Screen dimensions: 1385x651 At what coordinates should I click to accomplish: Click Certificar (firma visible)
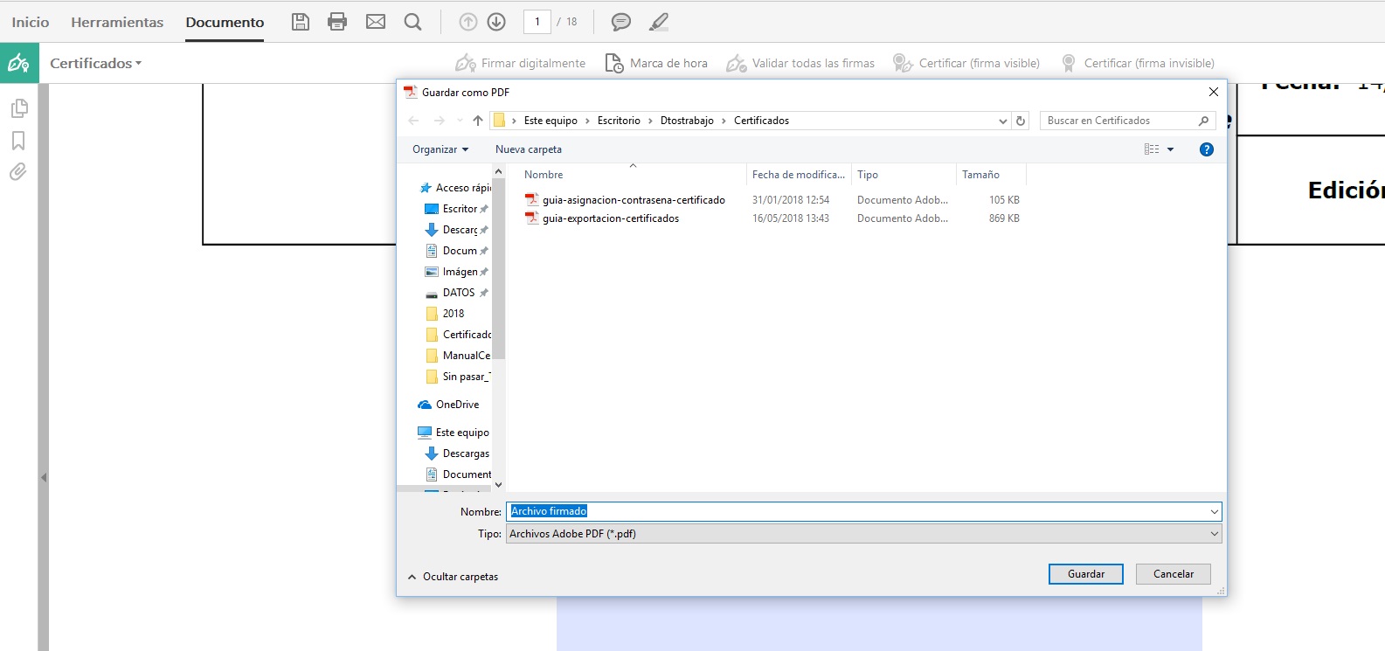coord(966,63)
